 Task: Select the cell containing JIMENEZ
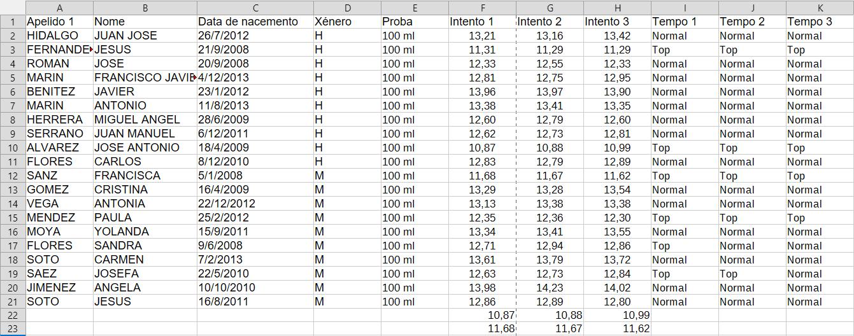59,288
